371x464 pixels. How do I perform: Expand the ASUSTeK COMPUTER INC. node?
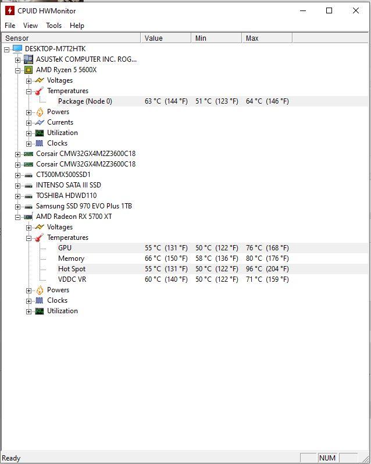[x=18, y=60]
